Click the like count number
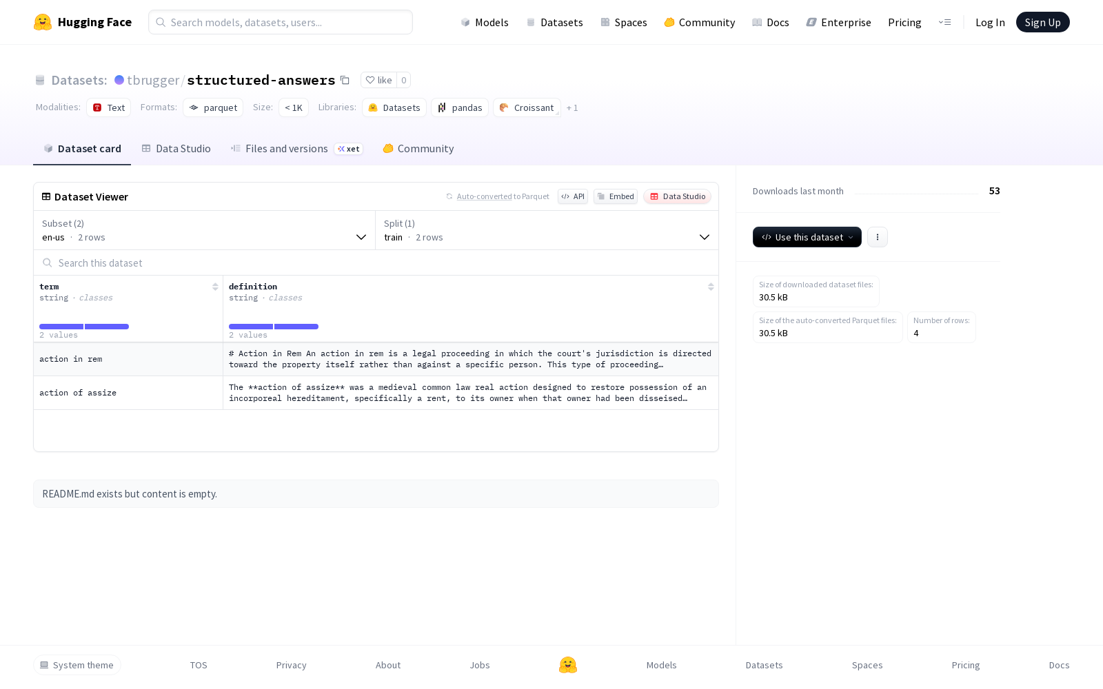 point(404,80)
